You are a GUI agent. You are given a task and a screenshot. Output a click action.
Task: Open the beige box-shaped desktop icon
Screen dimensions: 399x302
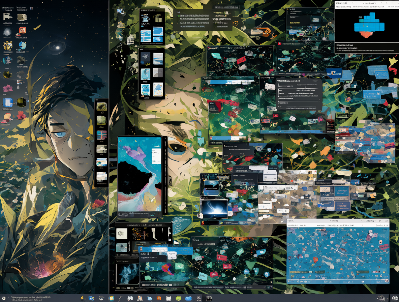(x=22, y=17)
